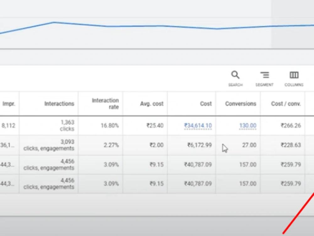This screenshot has height=236, width=314.
Task: Click the peak point on the blue line chart
Action: click(x=54, y=22)
